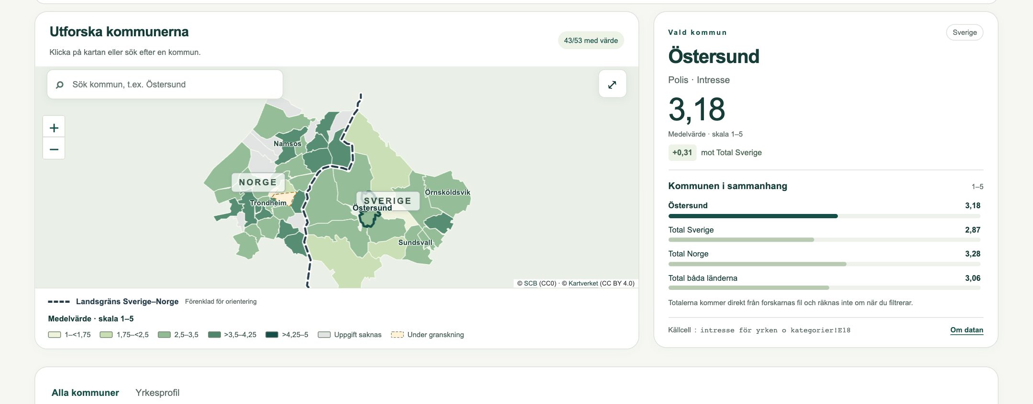Click the Uppgift saknas legend swatch
Image resolution: width=1033 pixels, height=404 pixels.
[324, 335]
